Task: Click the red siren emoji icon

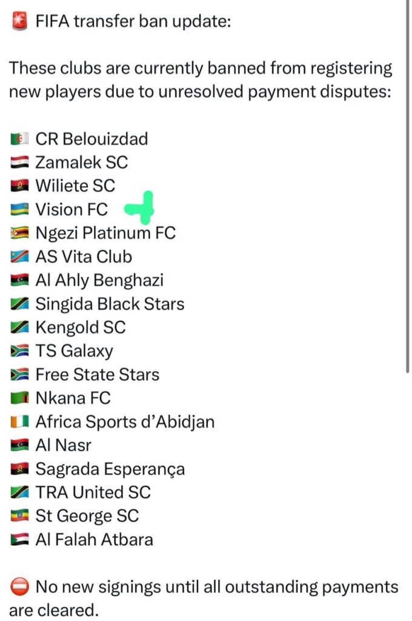Action: point(18,22)
